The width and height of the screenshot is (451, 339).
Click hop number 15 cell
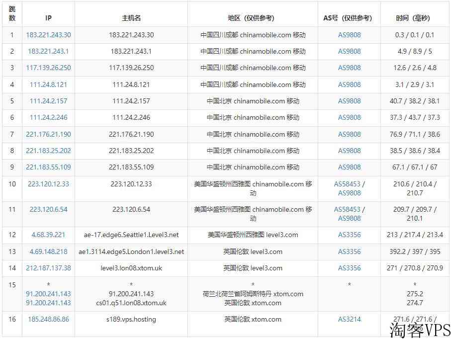coord(12,285)
